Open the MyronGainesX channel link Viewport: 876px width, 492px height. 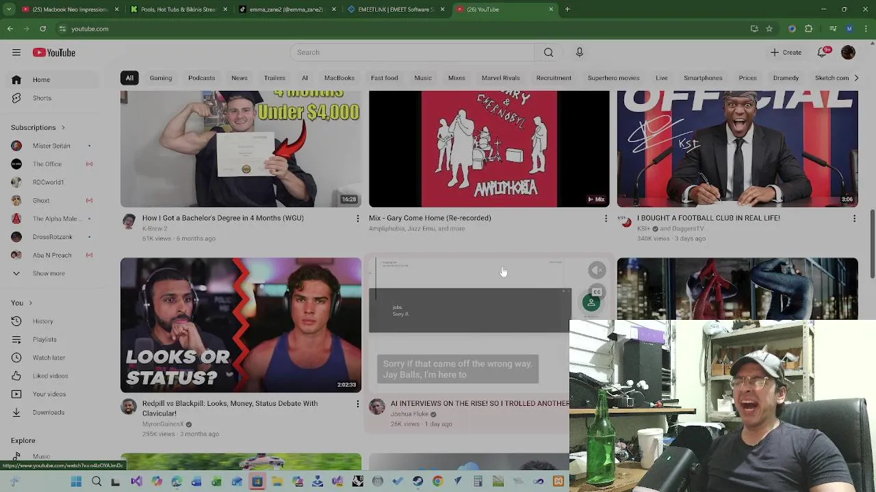(163, 424)
